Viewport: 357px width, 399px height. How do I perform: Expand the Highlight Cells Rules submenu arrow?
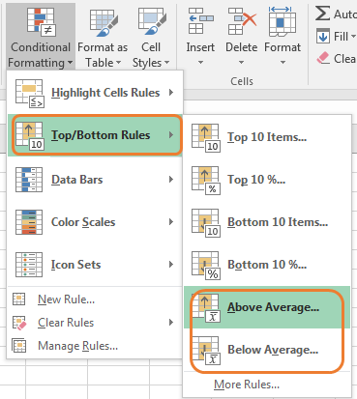(x=171, y=93)
